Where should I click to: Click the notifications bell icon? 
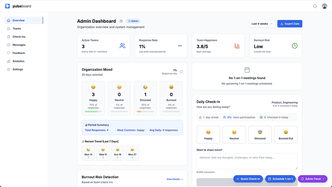(x=315, y=6)
